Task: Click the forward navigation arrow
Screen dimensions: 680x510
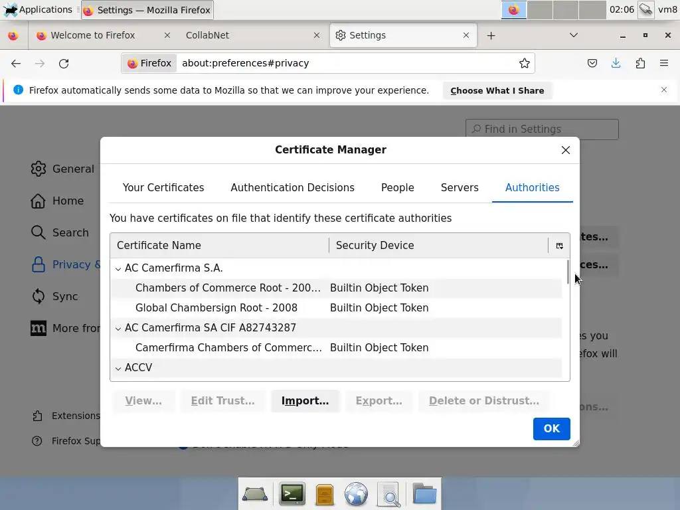Action: (40, 63)
